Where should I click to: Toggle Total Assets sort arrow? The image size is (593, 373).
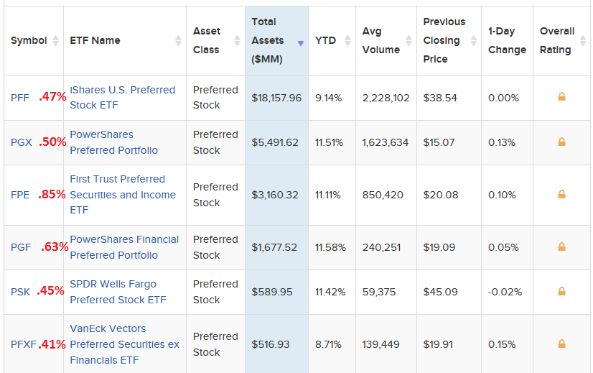300,43
